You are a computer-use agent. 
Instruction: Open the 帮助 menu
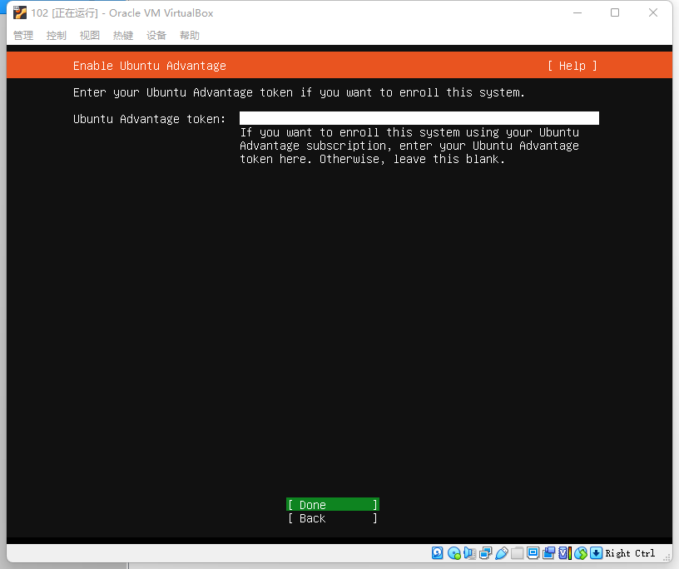(190, 36)
